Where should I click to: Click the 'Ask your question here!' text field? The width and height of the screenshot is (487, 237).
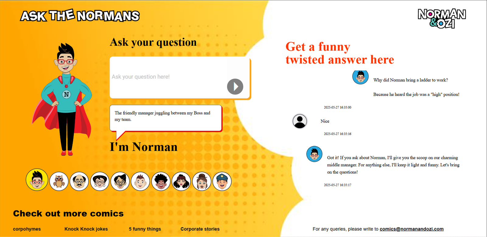pos(167,77)
